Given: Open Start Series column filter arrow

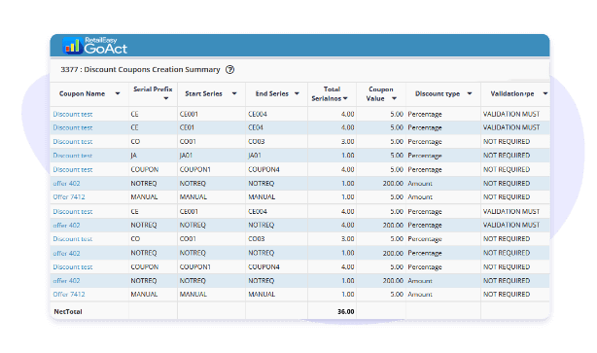Looking at the screenshot, I should pyautogui.click(x=234, y=93).
